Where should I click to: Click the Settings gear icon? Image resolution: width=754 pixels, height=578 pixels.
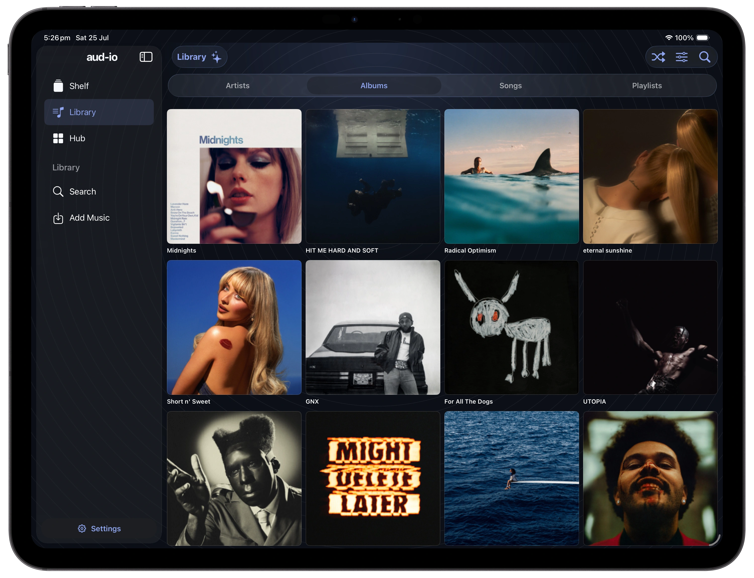tap(82, 528)
